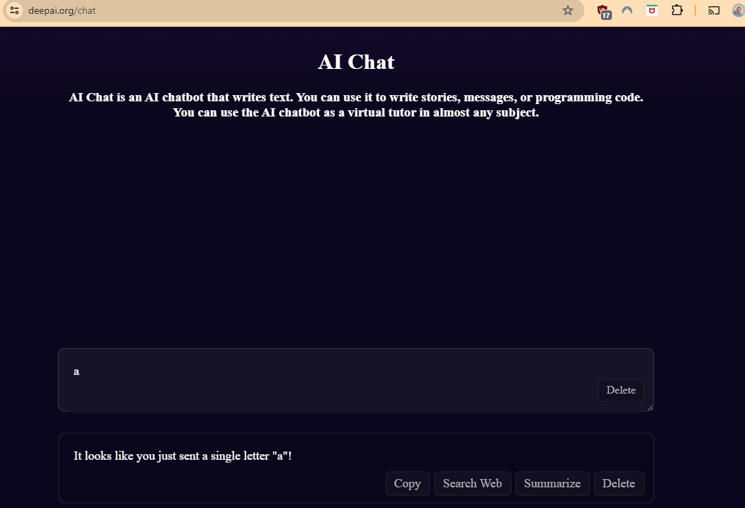The height and width of the screenshot is (508, 745).
Task: Open the Chrome profile avatar
Action: (738, 10)
